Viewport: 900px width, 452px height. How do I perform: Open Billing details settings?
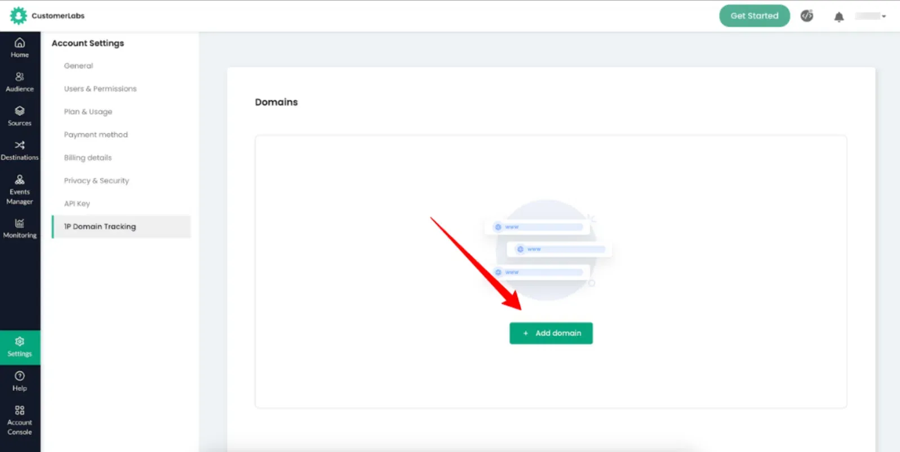pos(88,158)
